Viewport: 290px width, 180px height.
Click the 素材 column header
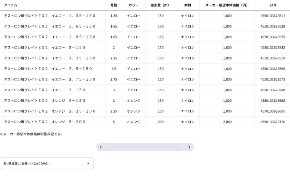(x=187, y=5)
